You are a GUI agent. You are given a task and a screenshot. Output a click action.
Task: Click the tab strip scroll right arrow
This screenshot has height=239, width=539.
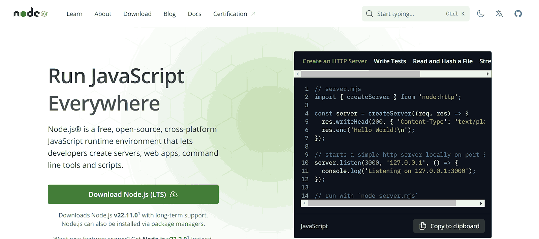[x=488, y=74]
